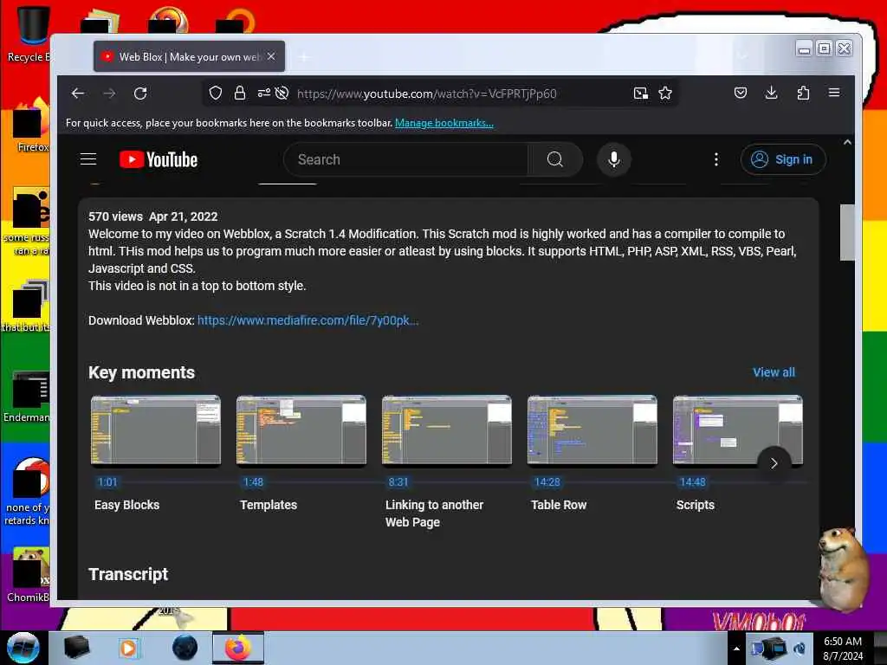Screen dimensions: 887x665
Task: Toggle picture-in-picture icon in address bar
Action: point(640,94)
